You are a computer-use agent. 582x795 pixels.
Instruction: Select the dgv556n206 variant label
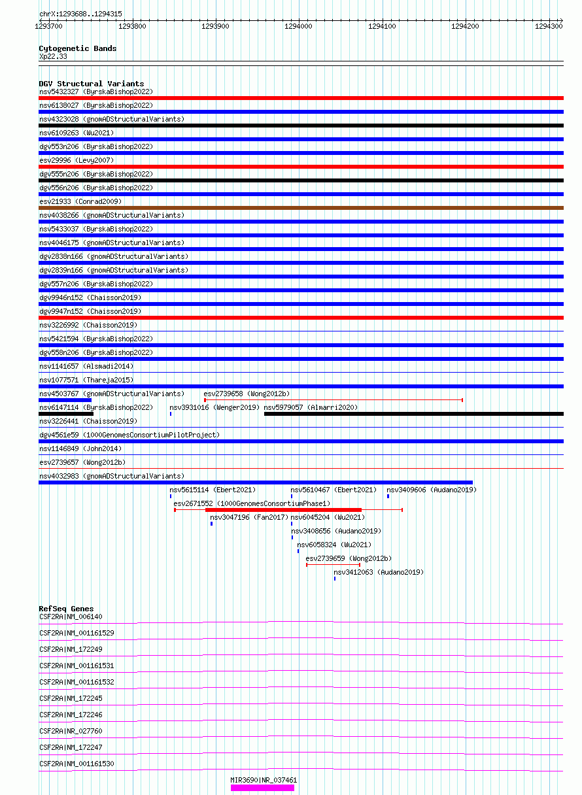96,188
